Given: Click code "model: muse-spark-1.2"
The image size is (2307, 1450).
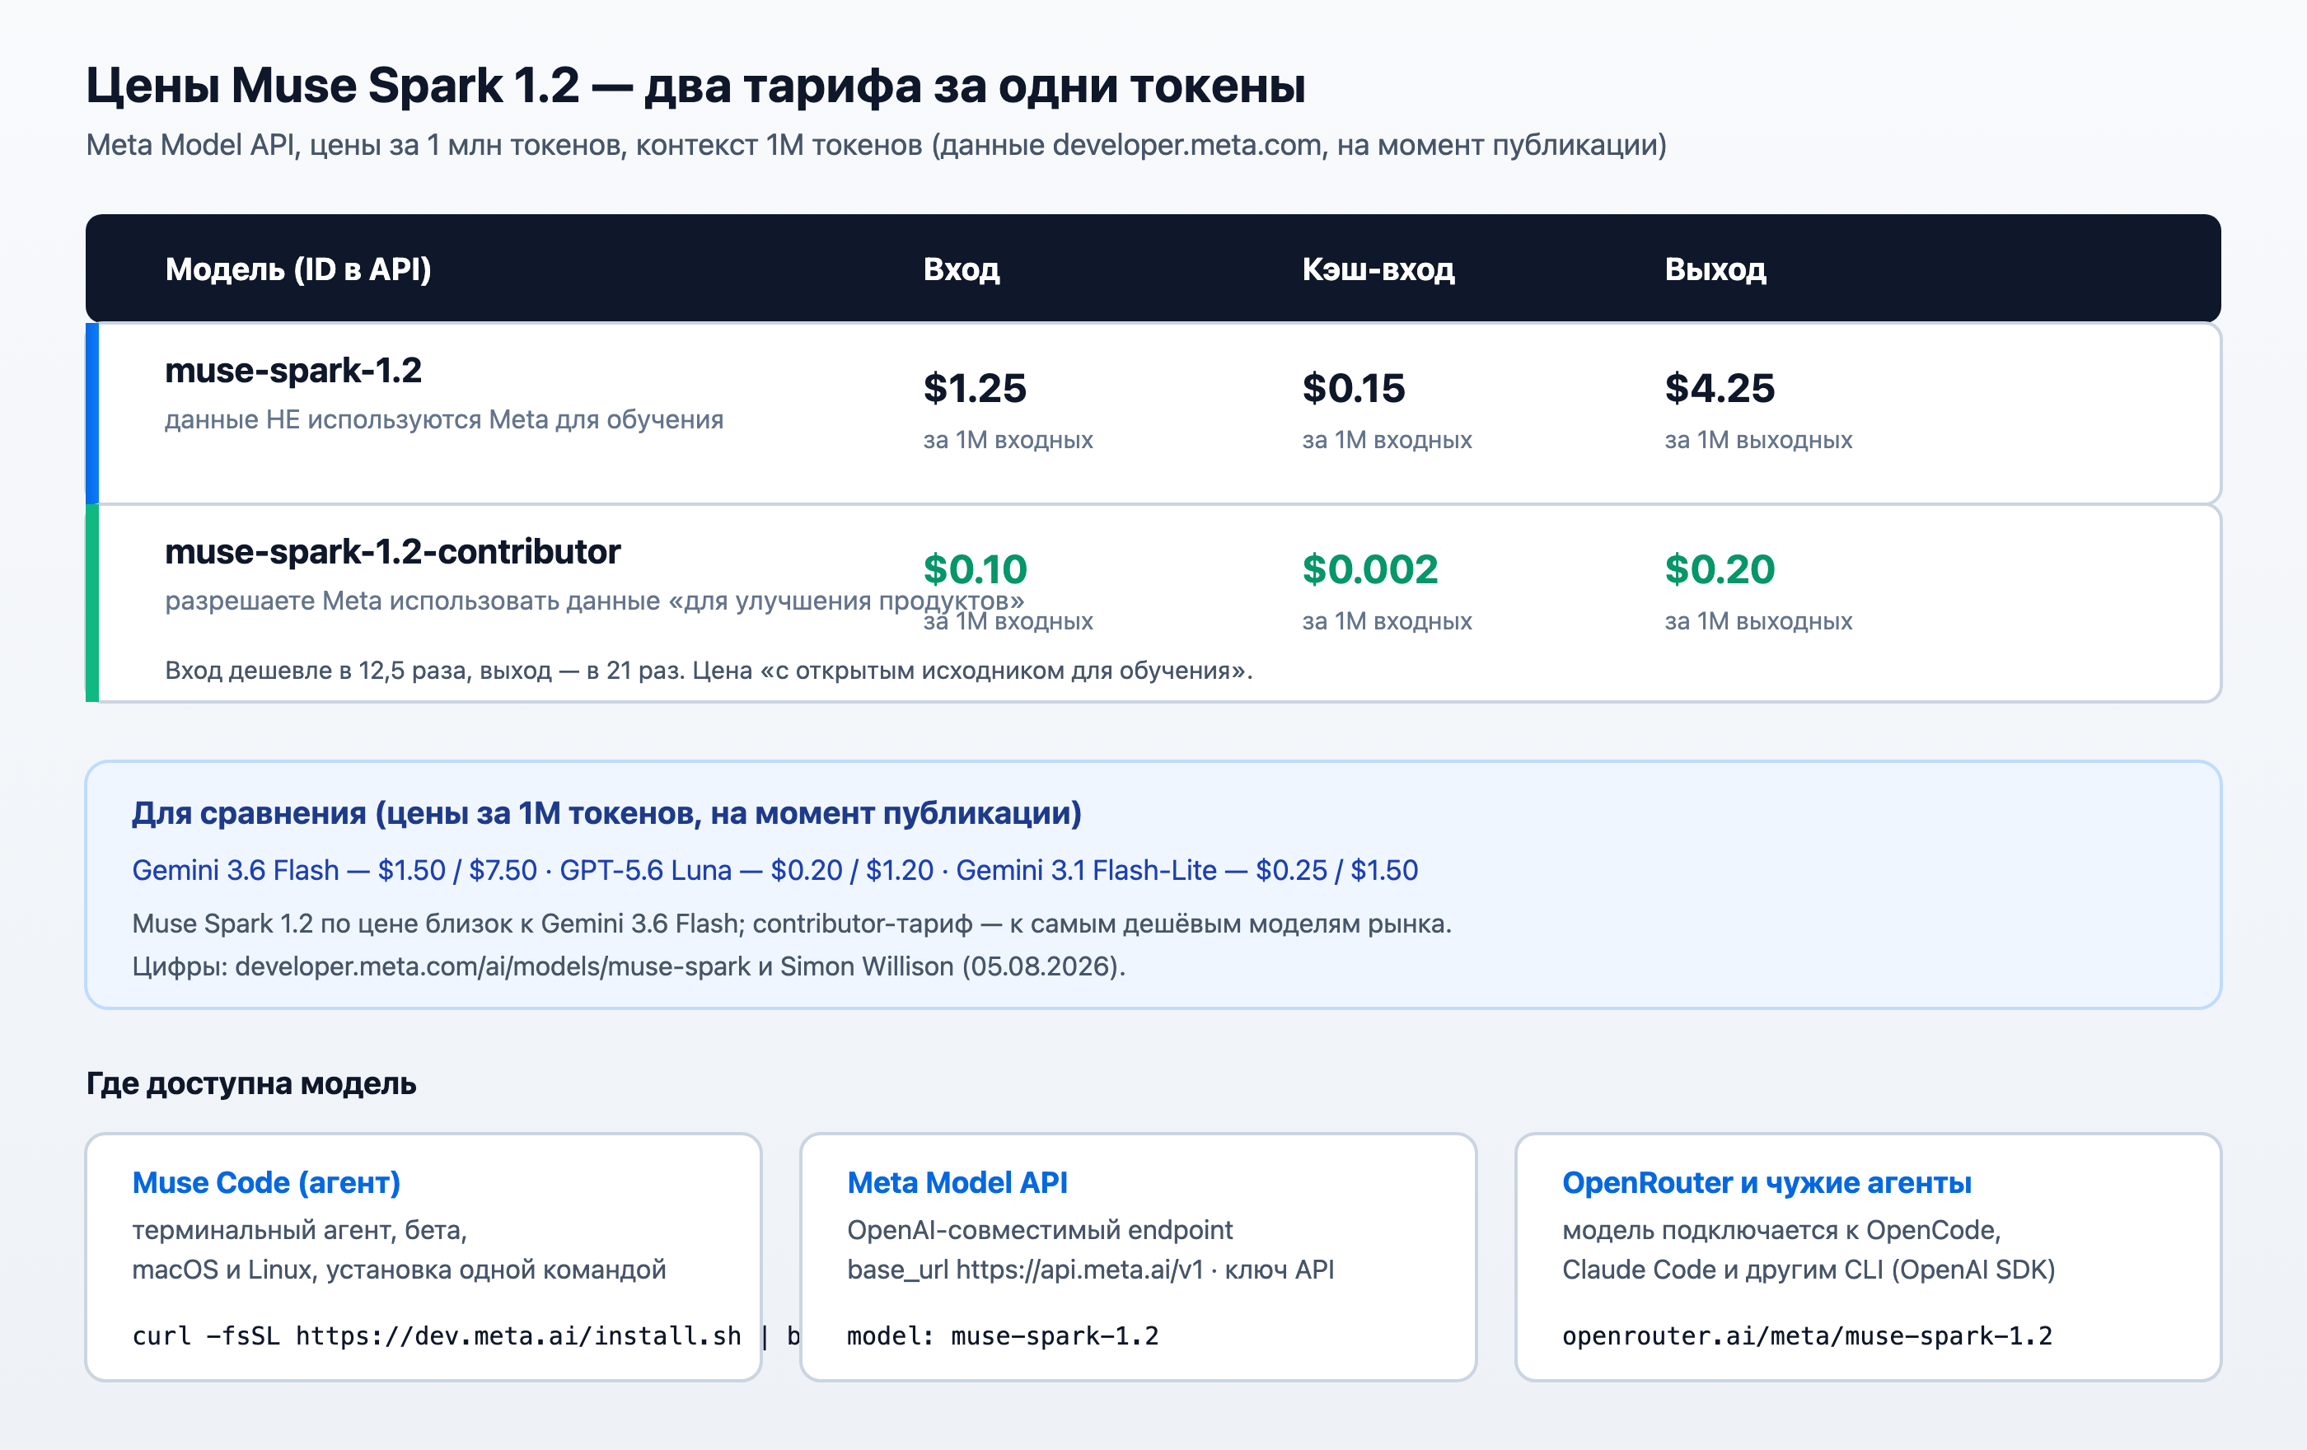Looking at the screenshot, I should [1002, 1336].
